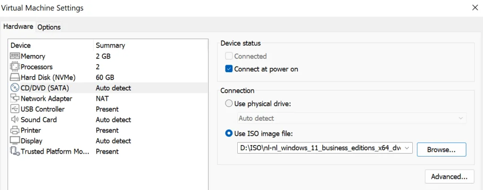
Task: Click the Display monitor icon
Action: pos(15,140)
